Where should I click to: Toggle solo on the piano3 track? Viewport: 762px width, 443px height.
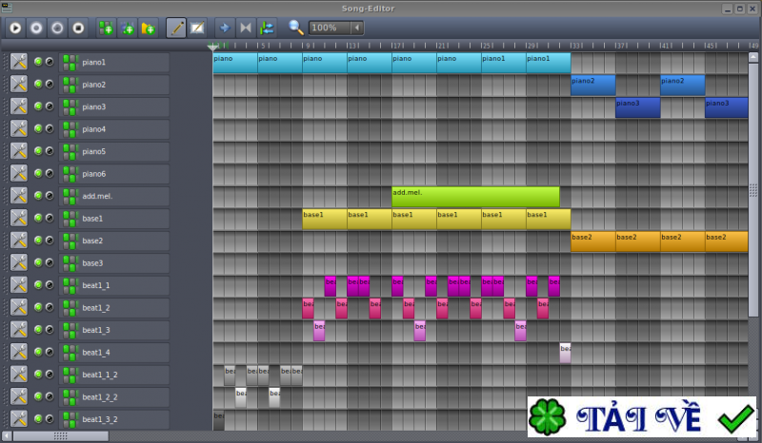pyautogui.click(x=50, y=106)
